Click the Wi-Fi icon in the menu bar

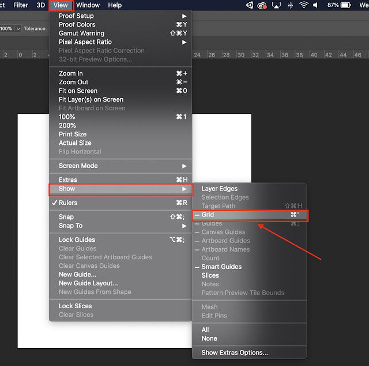304,5
